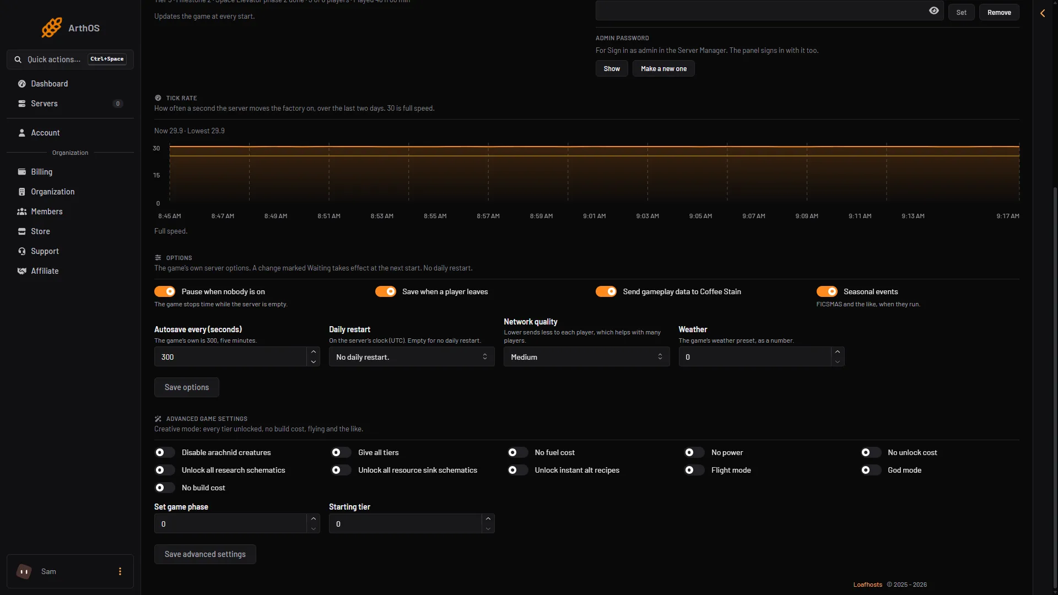Enable Give all tiers
The height and width of the screenshot is (595, 1058).
click(341, 452)
